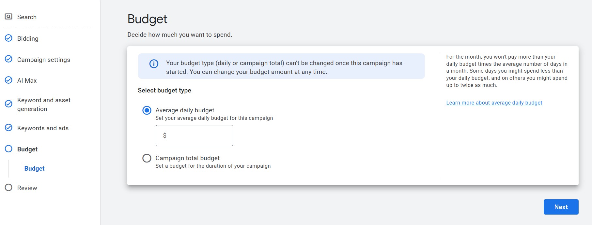The width and height of the screenshot is (592, 225).
Task: Click the budget type notice text
Action: pos(284,67)
